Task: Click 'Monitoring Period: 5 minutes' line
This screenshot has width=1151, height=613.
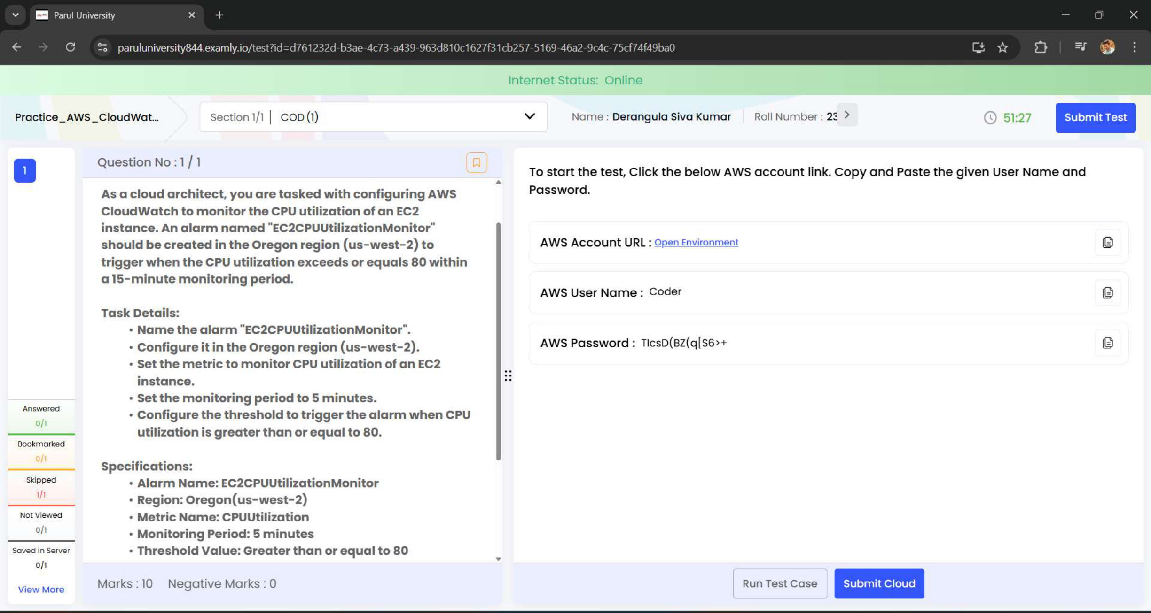Action: pos(225,534)
